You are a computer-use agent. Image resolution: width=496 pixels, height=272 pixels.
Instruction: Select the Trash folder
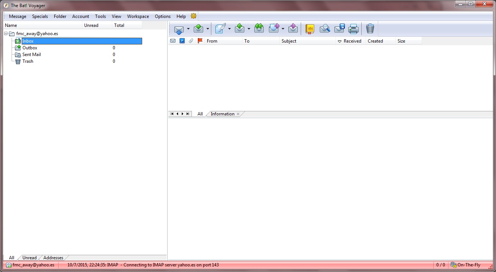(x=28, y=61)
